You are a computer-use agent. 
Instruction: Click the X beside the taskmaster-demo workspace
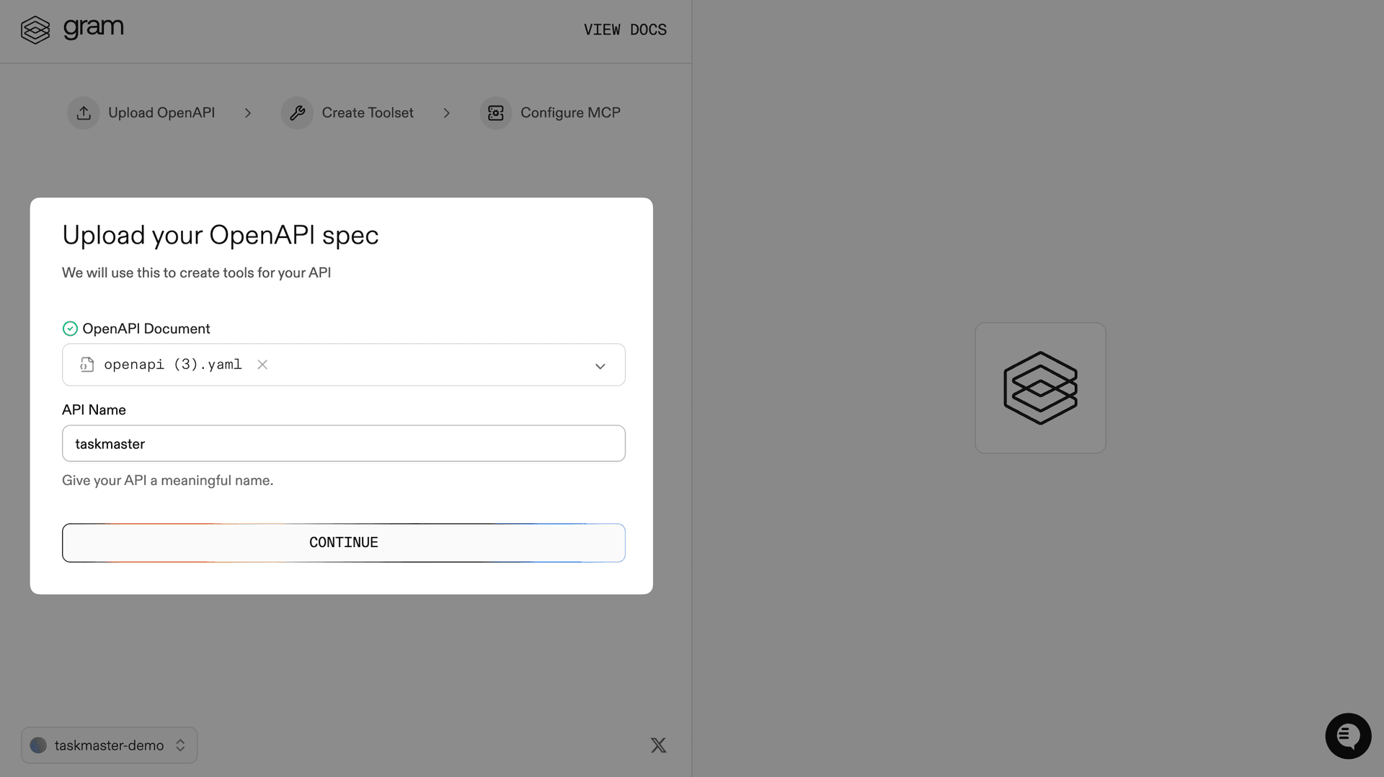click(658, 745)
